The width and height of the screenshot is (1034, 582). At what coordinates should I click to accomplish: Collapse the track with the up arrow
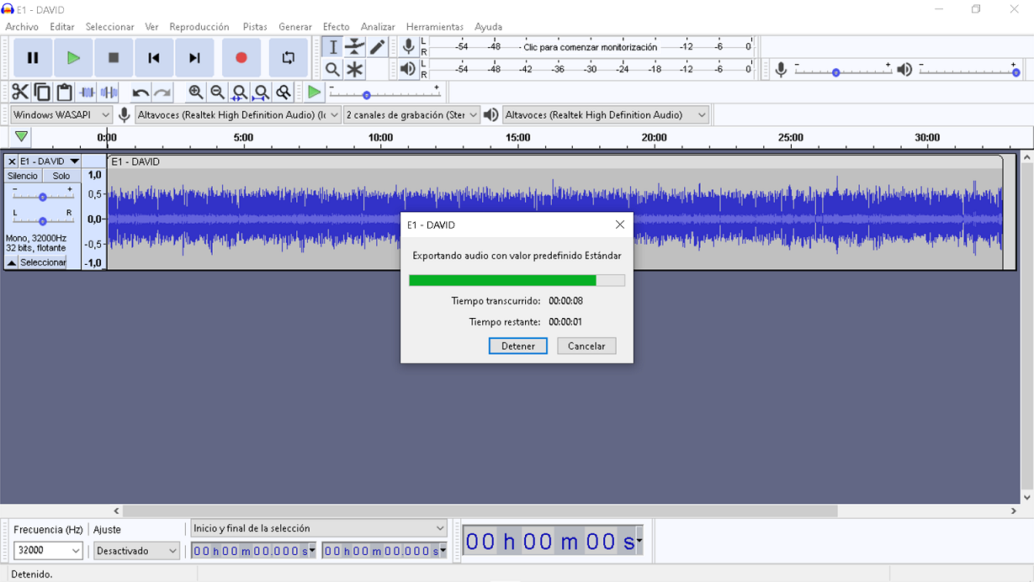click(12, 263)
